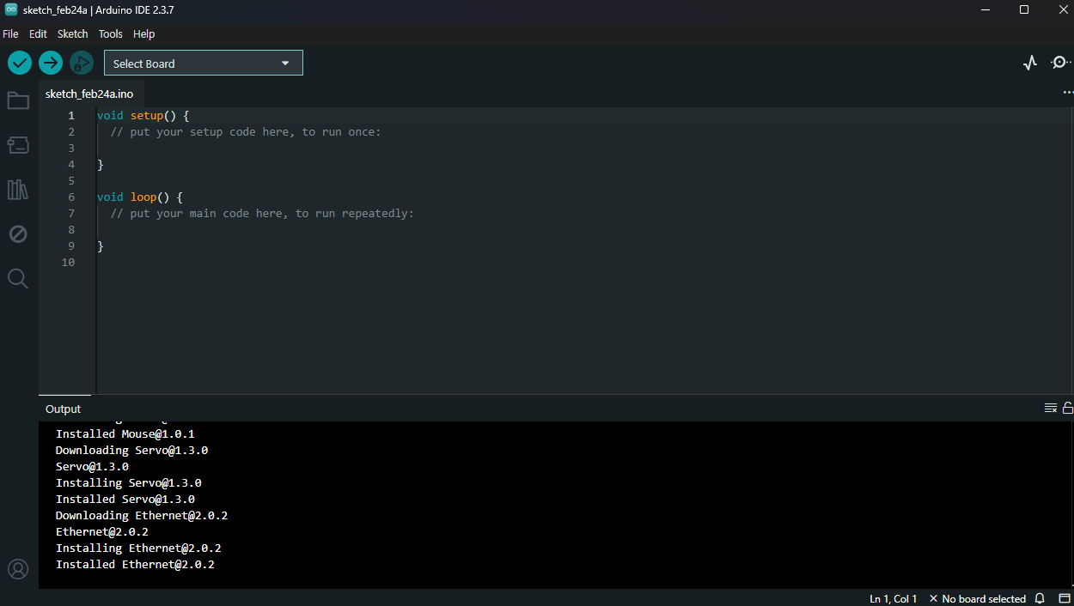Close the Arduino IDE window

click(x=1062, y=9)
